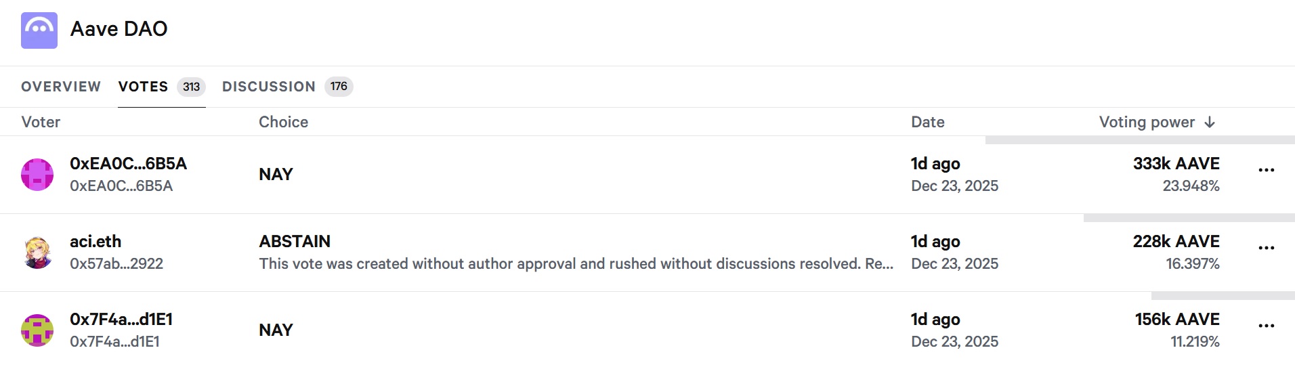
Task: Click the Aave DAO ghost logo
Action: (39, 30)
